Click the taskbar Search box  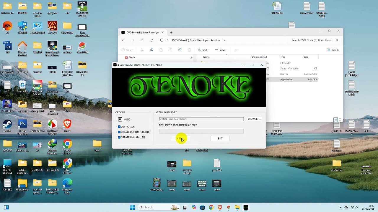point(159,207)
